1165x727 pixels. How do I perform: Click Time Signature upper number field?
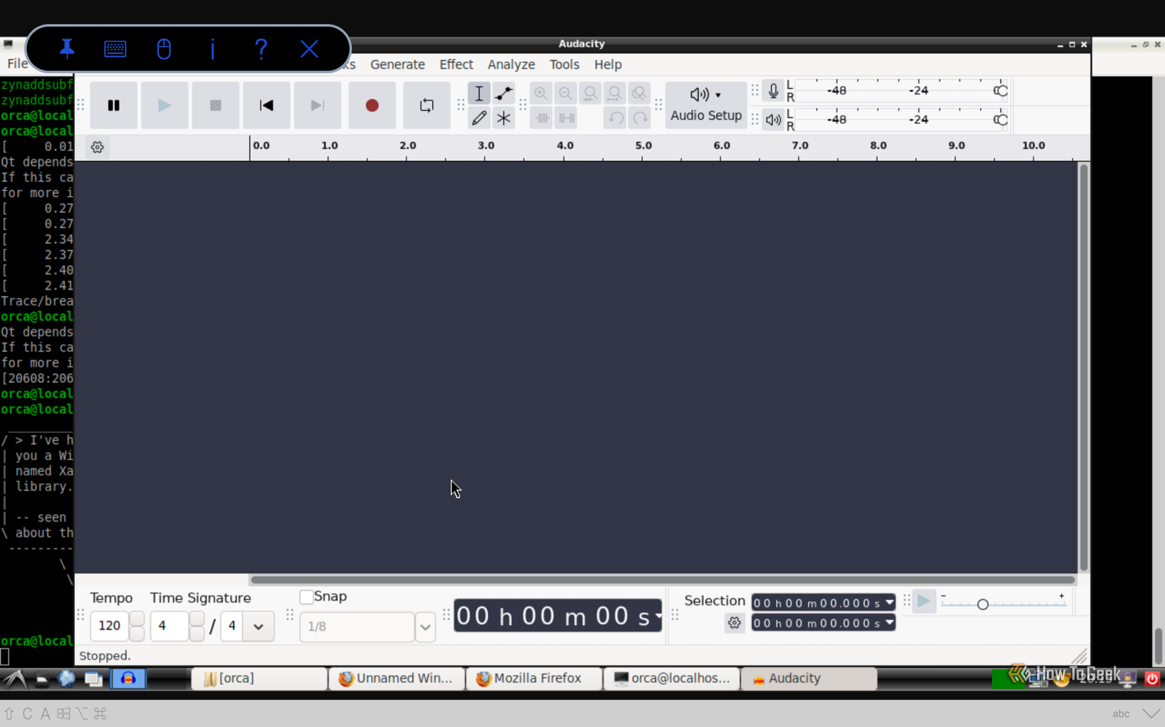point(169,625)
